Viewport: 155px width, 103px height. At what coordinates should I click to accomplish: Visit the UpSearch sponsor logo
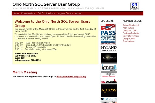tap(109, 58)
